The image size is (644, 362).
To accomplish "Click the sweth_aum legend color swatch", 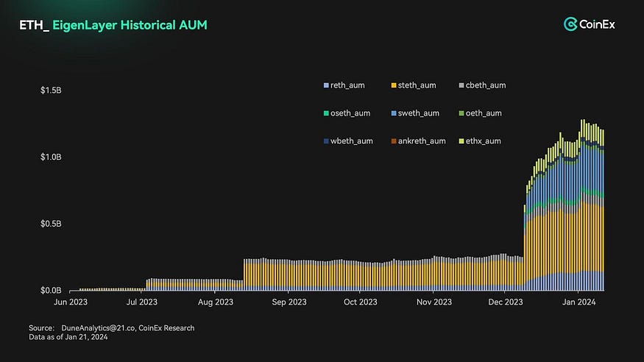I will click(394, 113).
